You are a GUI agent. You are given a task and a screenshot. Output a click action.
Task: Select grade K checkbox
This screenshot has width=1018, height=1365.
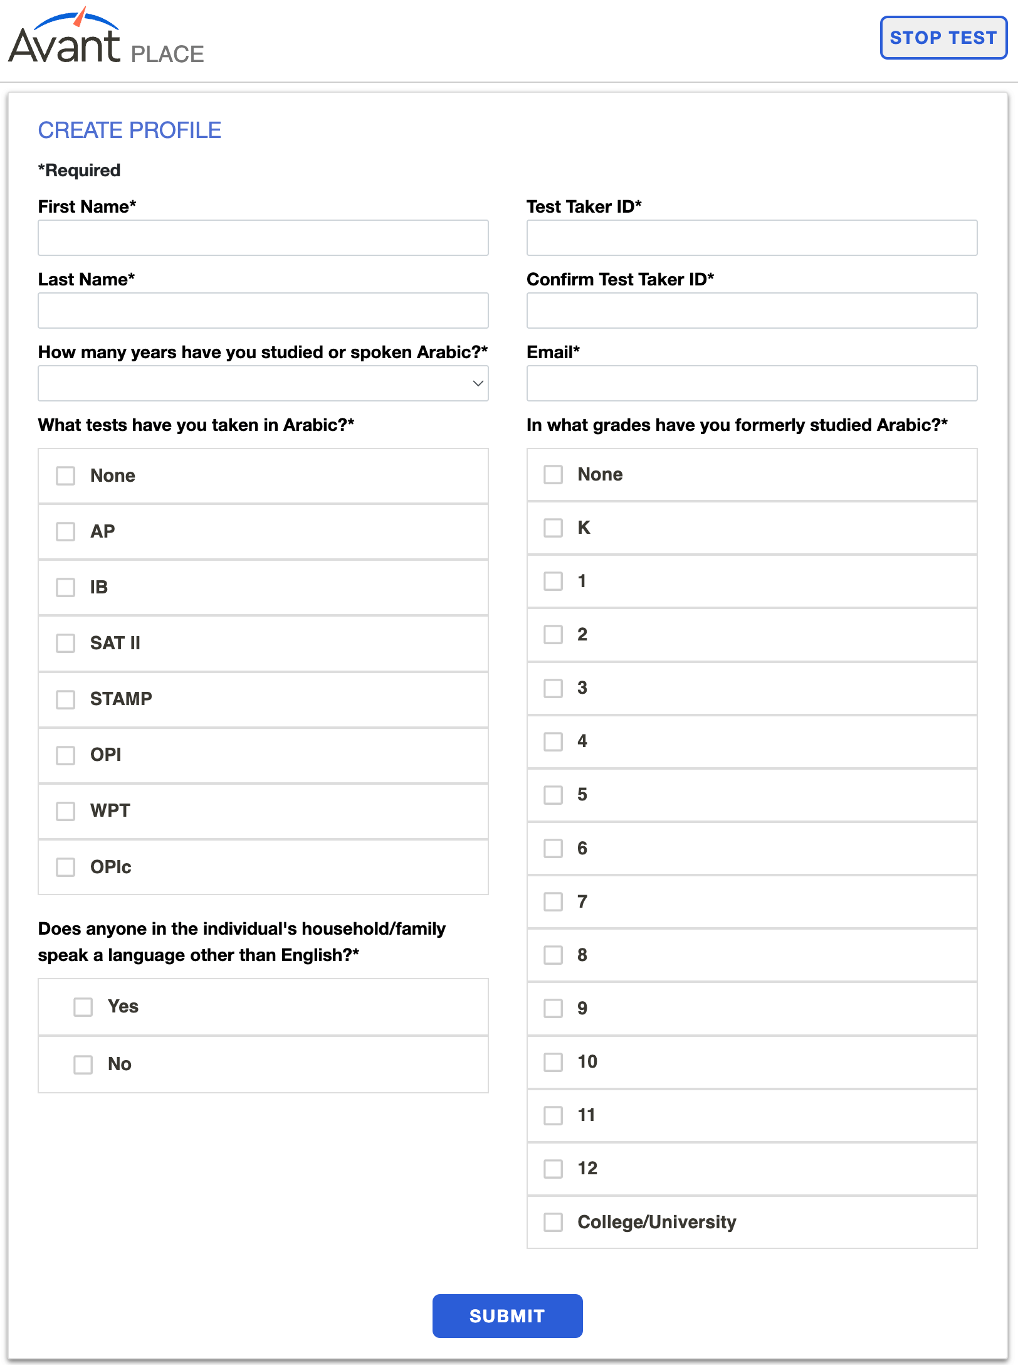point(553,528)
